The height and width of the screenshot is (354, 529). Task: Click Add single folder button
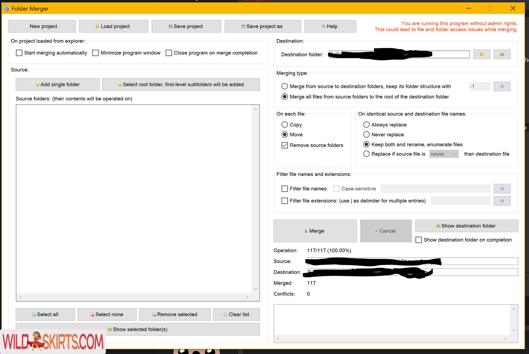click(57, 84)
